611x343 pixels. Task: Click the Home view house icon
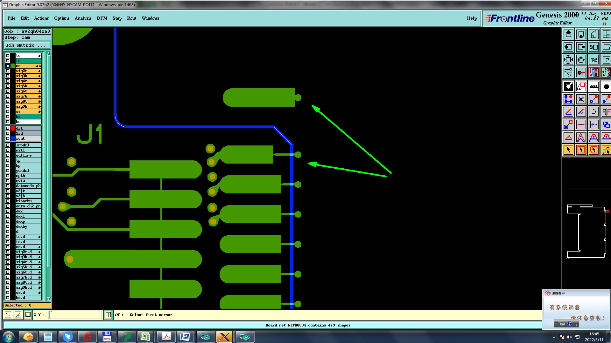(594, 34)
